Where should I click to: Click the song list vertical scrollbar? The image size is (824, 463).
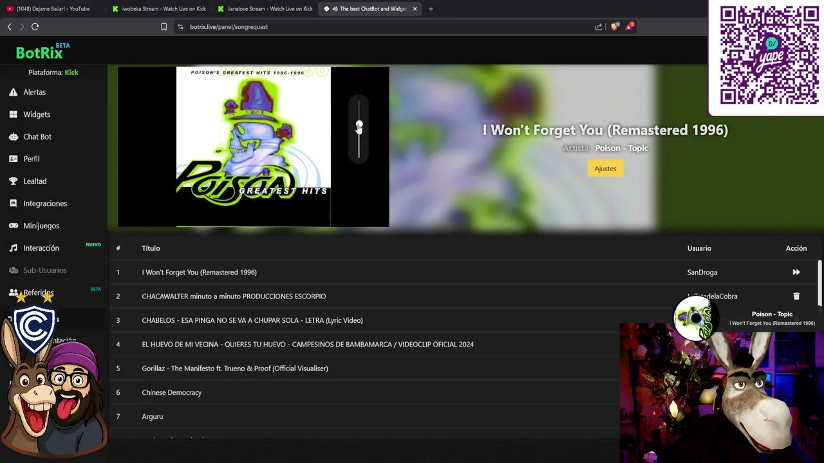coord(819,283)
